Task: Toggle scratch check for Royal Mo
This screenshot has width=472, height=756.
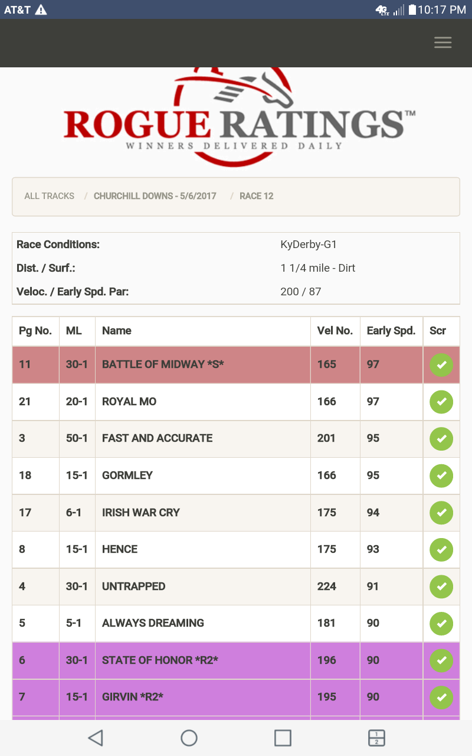Action: click(x=441, y=402)
